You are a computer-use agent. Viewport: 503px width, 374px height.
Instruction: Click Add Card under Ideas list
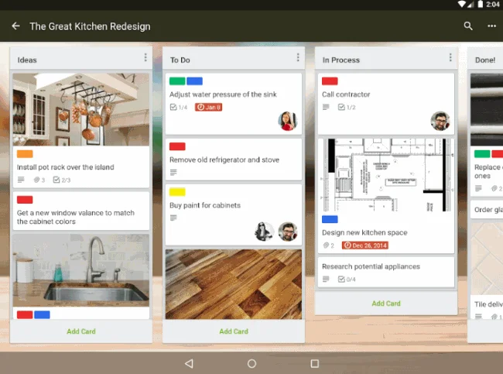[x=81, y=331]
